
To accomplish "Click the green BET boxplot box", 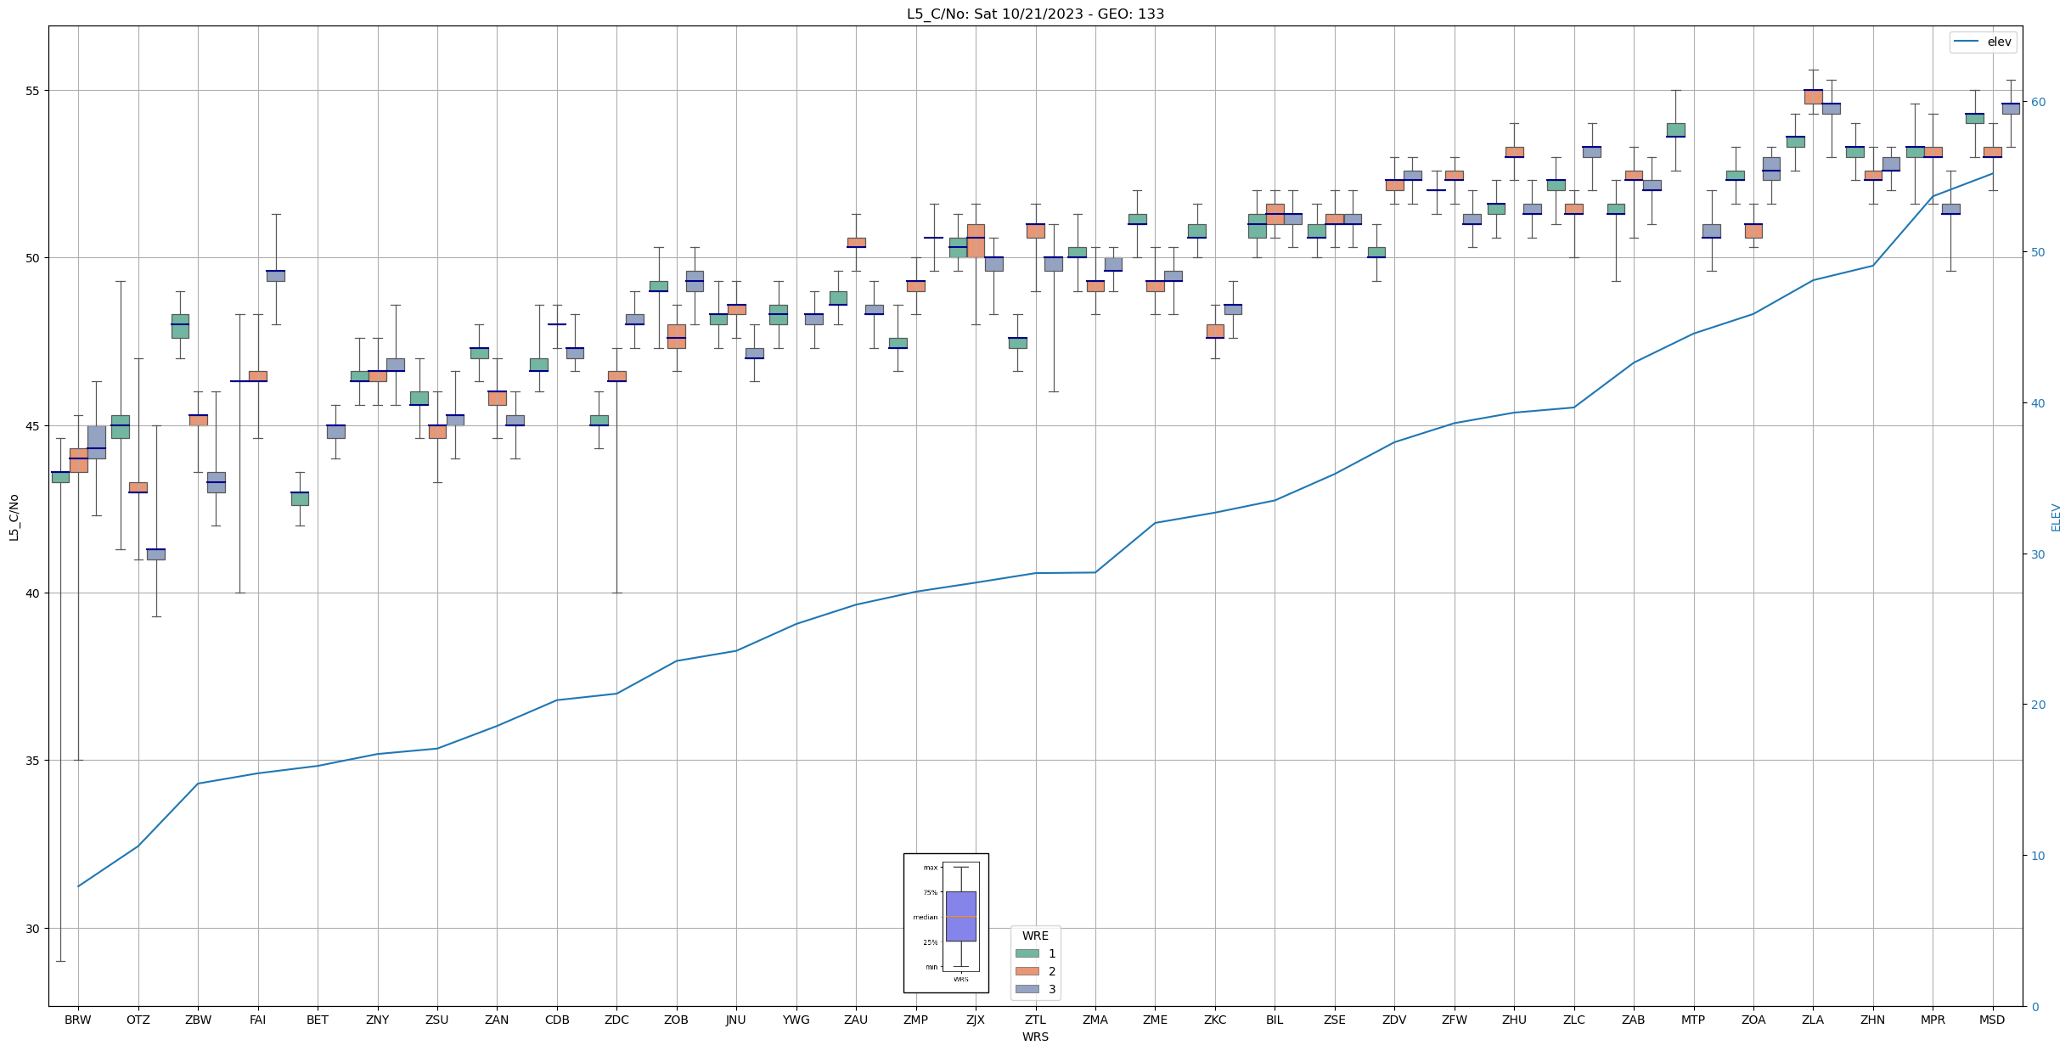I will pyautogui.click(x=300, y=498).
